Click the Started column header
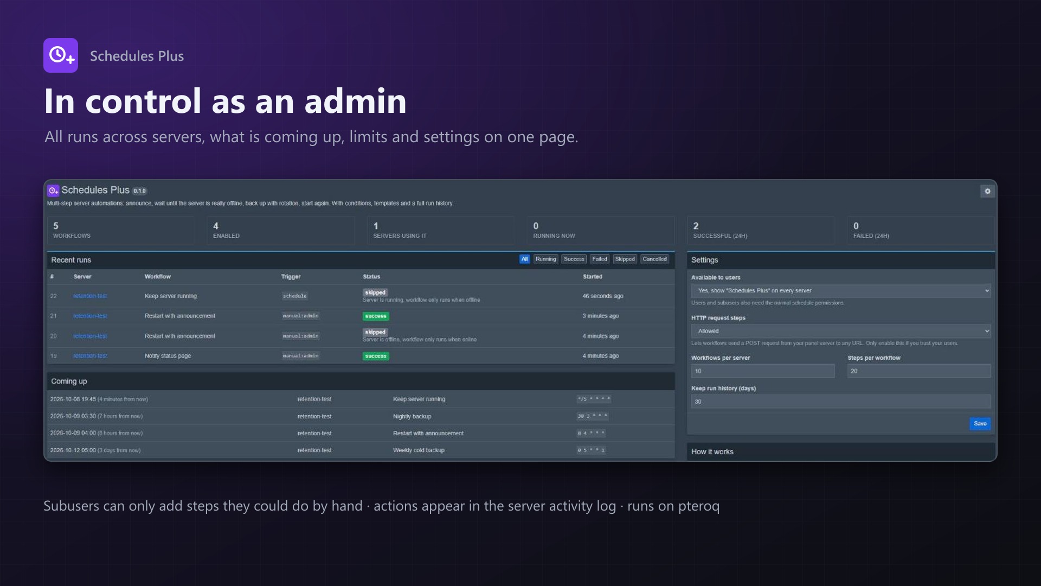The image size is (1041, 586). [x=593, y=277]
